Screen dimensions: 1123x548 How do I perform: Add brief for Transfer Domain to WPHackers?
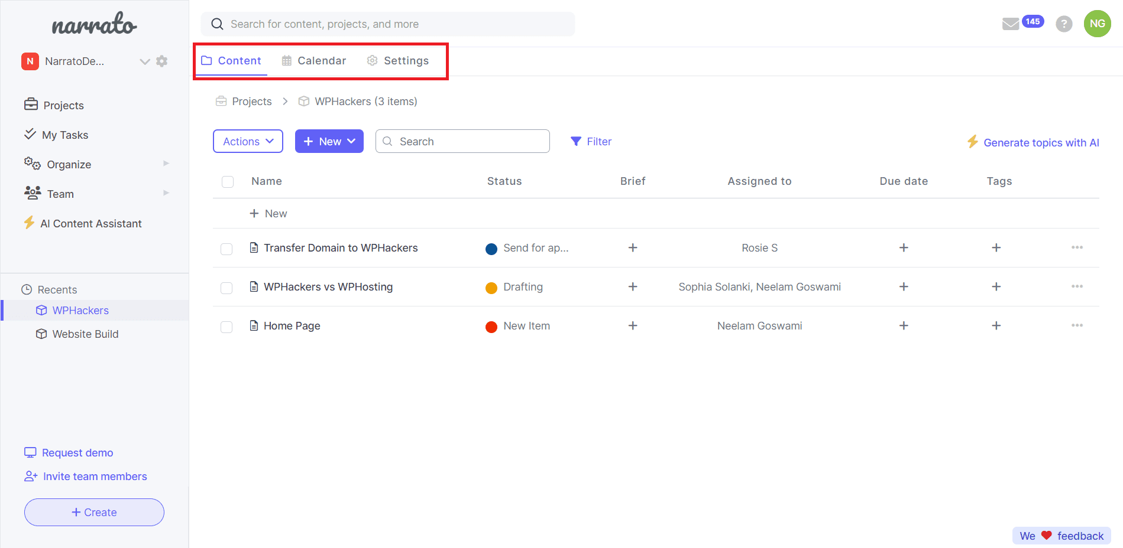(x=632, y=248)
